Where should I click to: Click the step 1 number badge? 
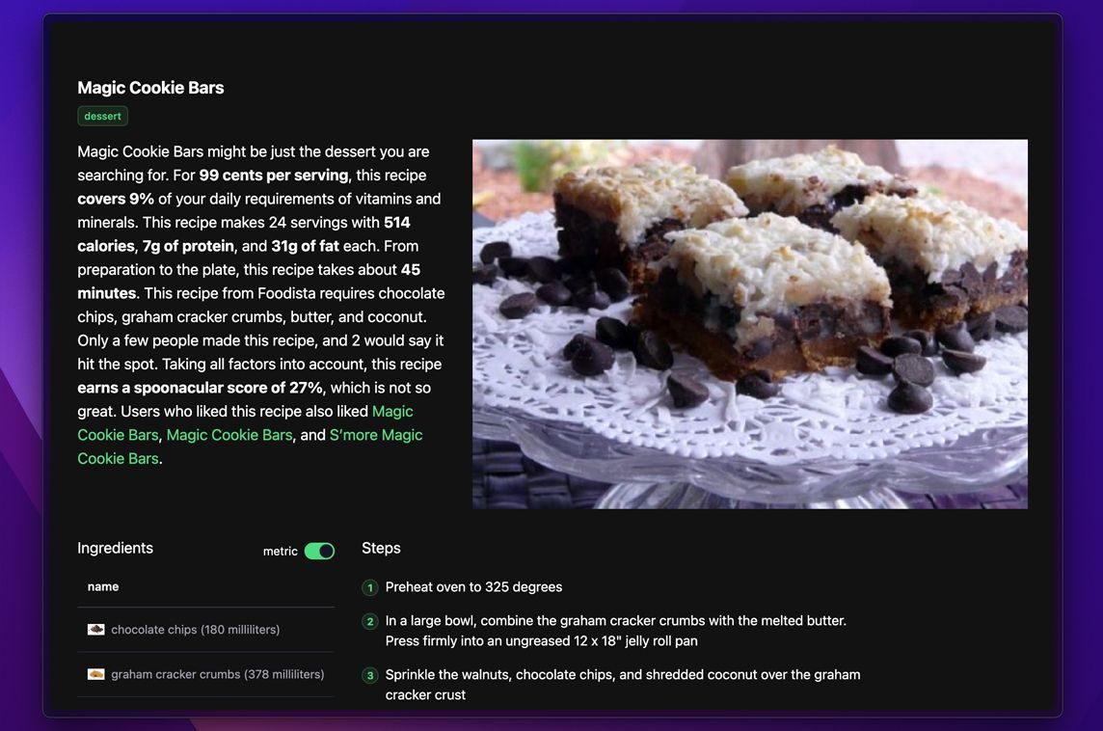pos(370,587)
